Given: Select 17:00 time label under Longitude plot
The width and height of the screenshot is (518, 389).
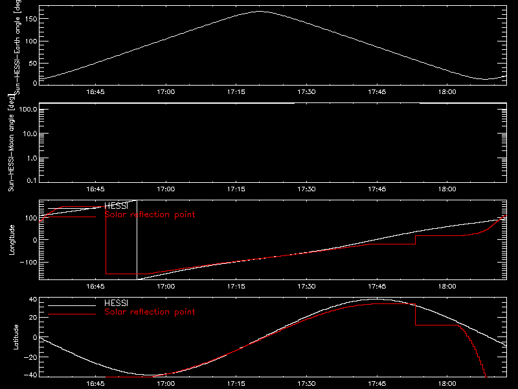Looking at the screenshot, I should [166, 287].
